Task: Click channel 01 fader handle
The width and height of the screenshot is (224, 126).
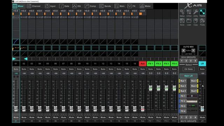Action: click(x=16, y=109)
